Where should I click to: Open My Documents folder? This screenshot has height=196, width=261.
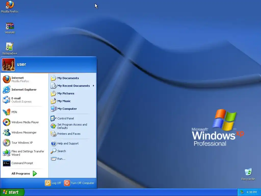point(73,78)
